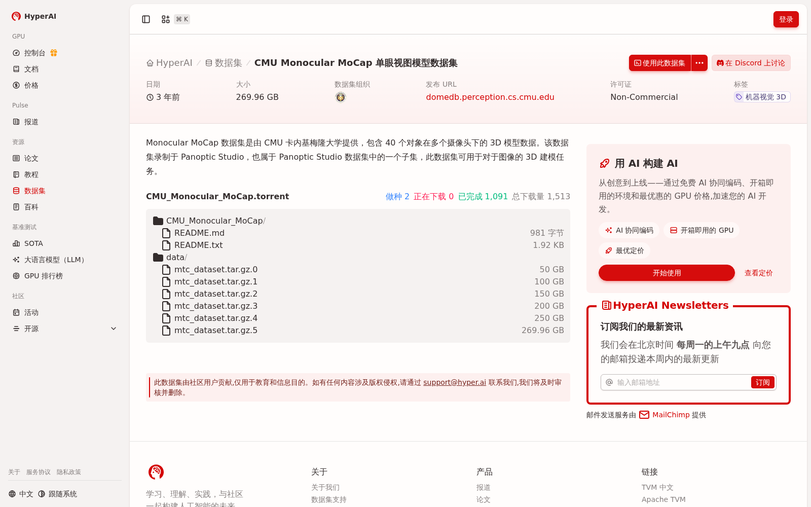Click 数据集 breadcrumb link
The height and width of the screenshot is (507, 811).
224,63
